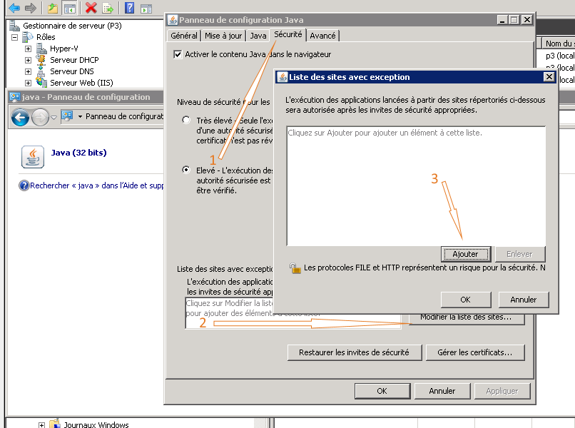The height and width of the screenshot is (428, 575).
Task: Expand the Hyper-V tree node
Action: click(x=28, y=49)
